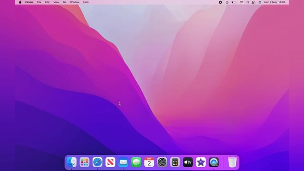This screenshot has width=304, height=171.
Task: Click the date and time clock
Action: click(275, 2)
